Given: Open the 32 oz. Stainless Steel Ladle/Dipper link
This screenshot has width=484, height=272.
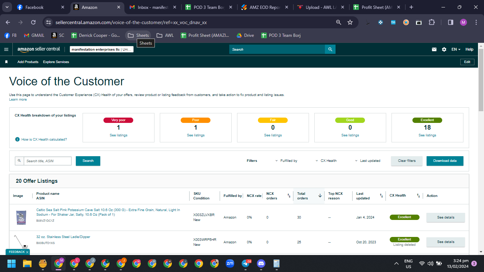Looking at the screenshot, I should pyautogui.click(x=63, y=237).
